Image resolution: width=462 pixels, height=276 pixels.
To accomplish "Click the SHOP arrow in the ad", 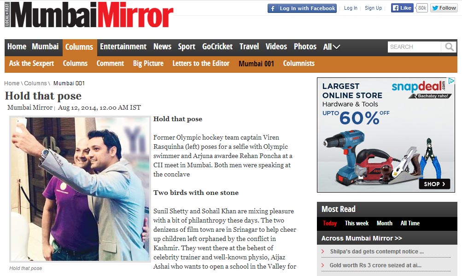I will click(435, 184).
